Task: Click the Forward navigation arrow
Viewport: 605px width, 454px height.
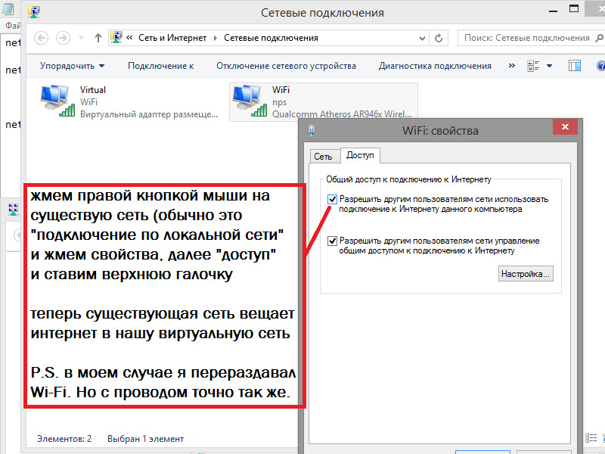Action: [x=64, y=38]
